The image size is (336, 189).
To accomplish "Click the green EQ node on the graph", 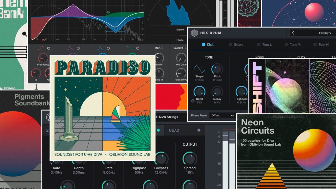I will click(108, 12).
